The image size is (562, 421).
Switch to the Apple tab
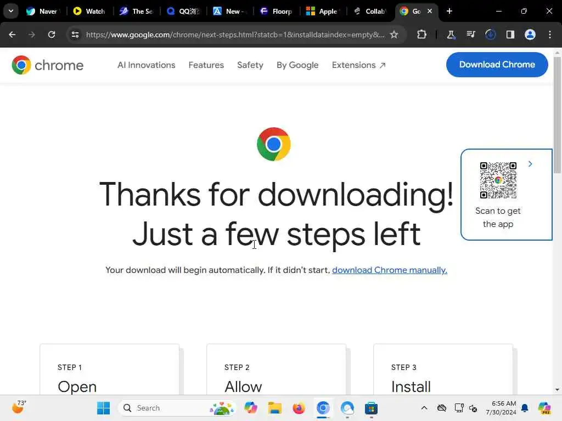[x=323, y=11]
